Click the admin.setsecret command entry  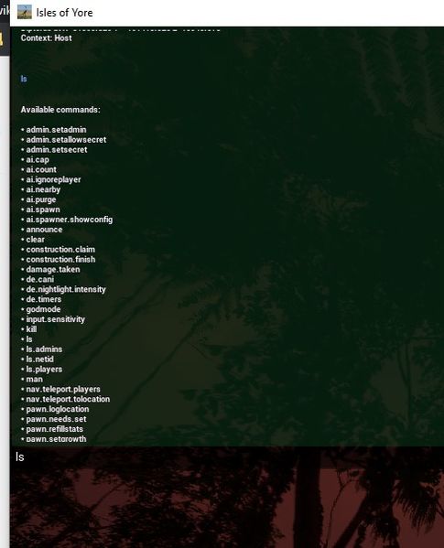(x=57, y=150)
